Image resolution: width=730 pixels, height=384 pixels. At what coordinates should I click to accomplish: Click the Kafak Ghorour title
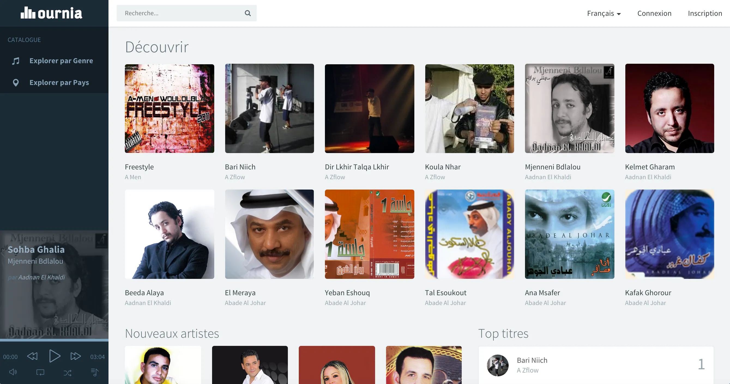648,292
